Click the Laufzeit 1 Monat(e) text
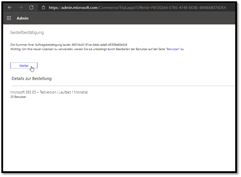The image size is (241, 177). [73, 92]
